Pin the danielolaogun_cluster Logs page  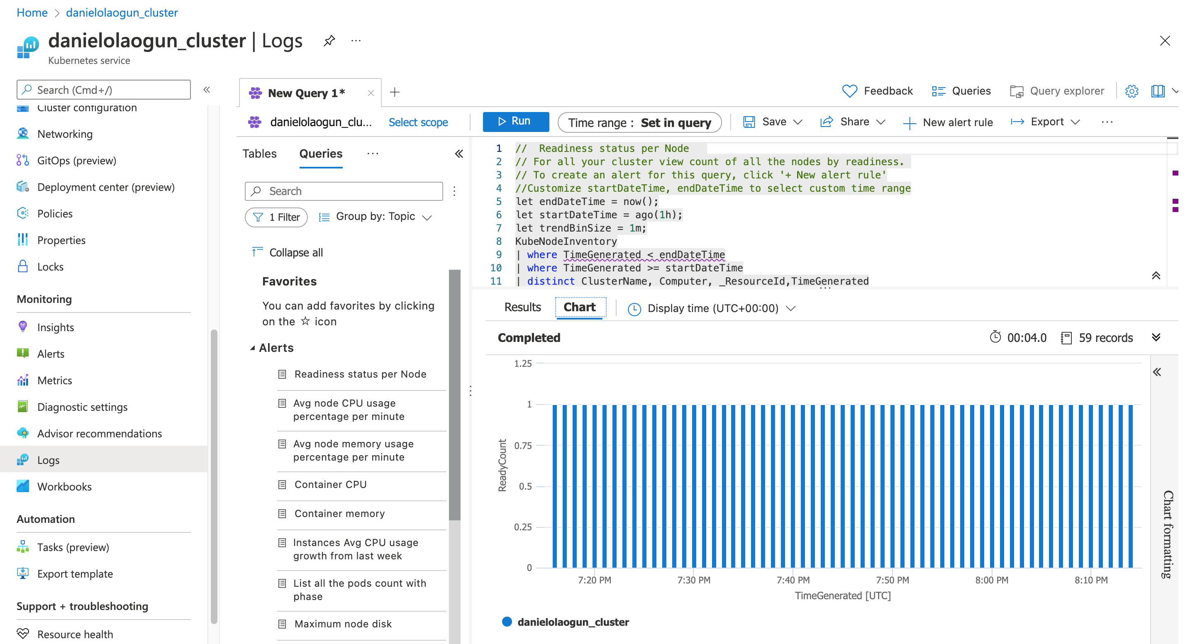coord(329,41)
